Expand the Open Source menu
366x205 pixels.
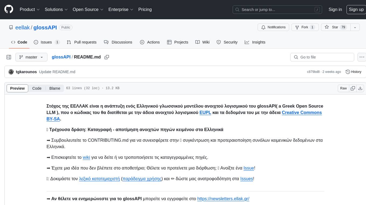click(88, 9)
